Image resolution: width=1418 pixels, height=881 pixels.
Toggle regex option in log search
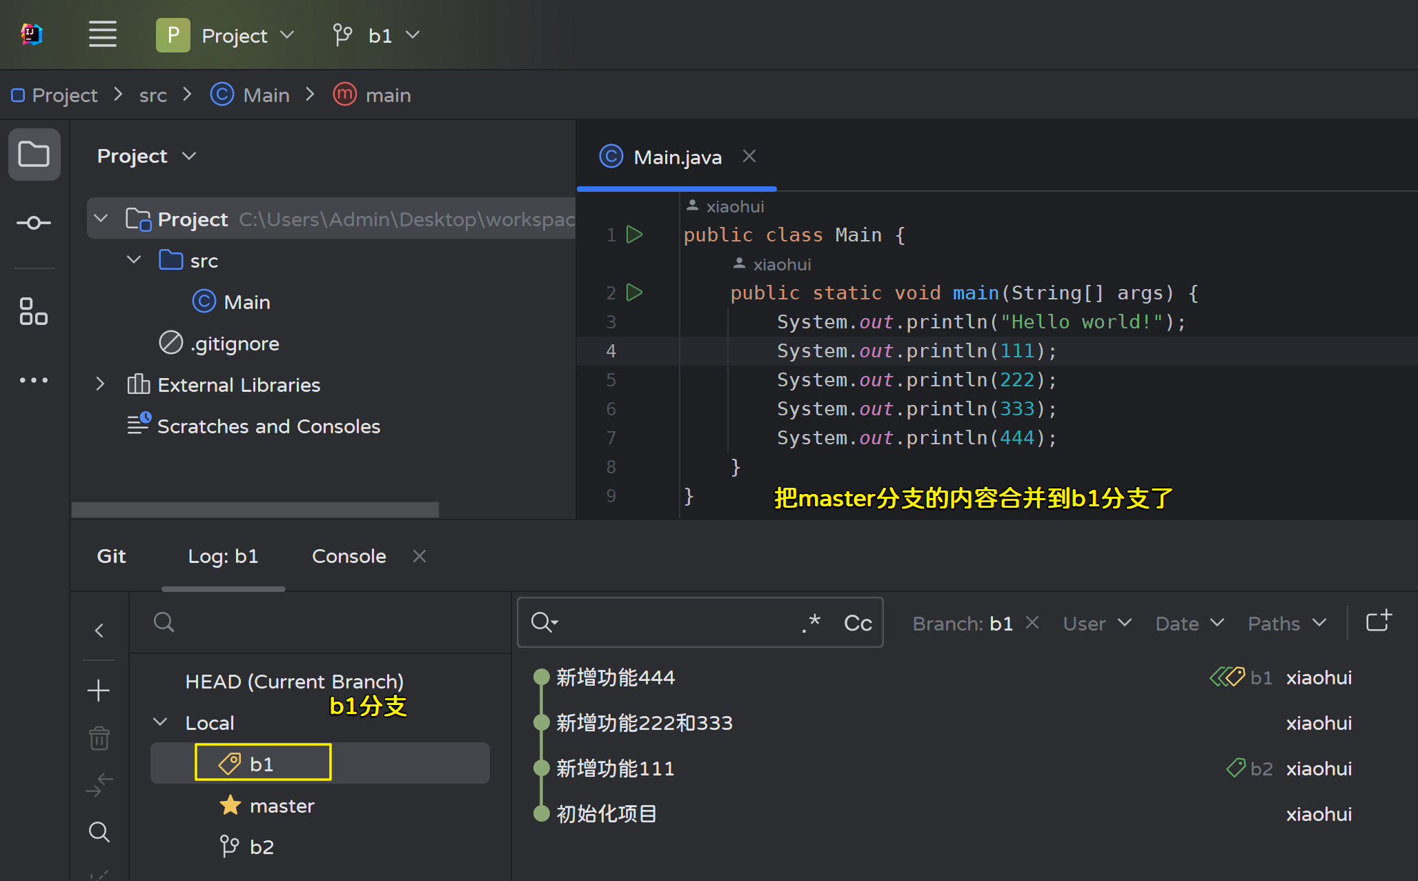pyautogui.click(x=811, y=623)
